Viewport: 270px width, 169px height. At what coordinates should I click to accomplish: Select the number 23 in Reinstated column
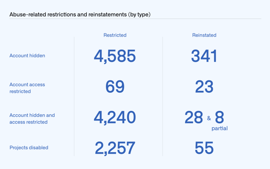[x=204, y=87]
